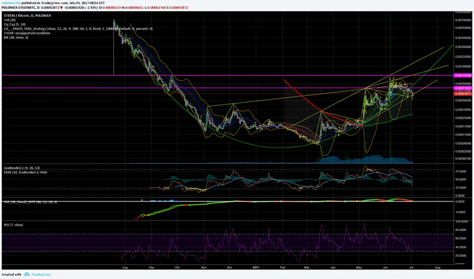Click the L:0.00062768 low value
This screenshot has height=279, width=474.
tap(155, 8)
